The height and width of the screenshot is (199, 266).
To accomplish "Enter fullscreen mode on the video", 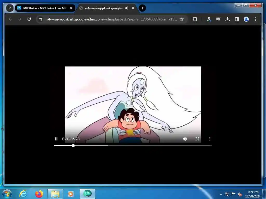I will pyautogui.click(x=197, y=139).
